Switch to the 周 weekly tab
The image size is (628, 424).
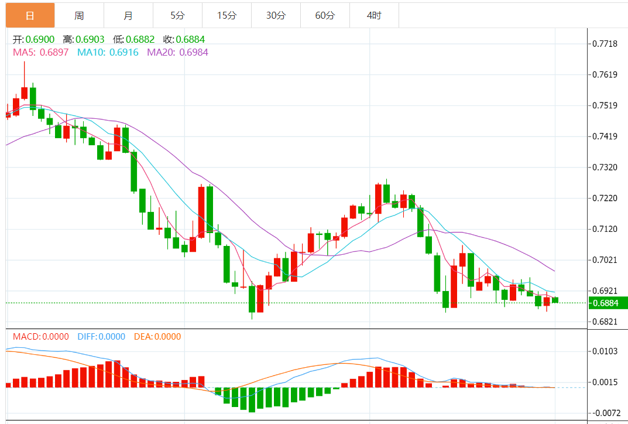79,15
